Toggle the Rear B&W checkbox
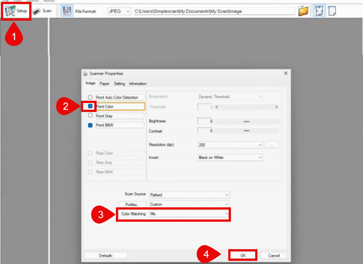The height and width of the screenshot is (264, 363). pyautogui.click(x=90, y=172)
